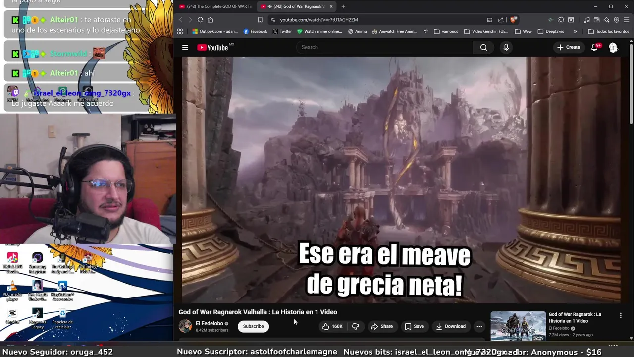634x357 pixels.
Task: Open the Watch anime online bookmark
Action: coord(320,31)
